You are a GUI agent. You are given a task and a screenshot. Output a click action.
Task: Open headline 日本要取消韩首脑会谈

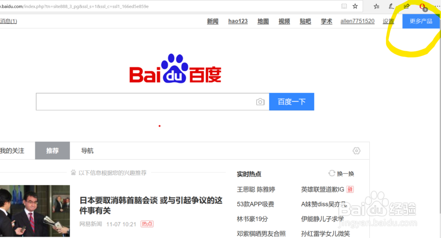(151, 205)
